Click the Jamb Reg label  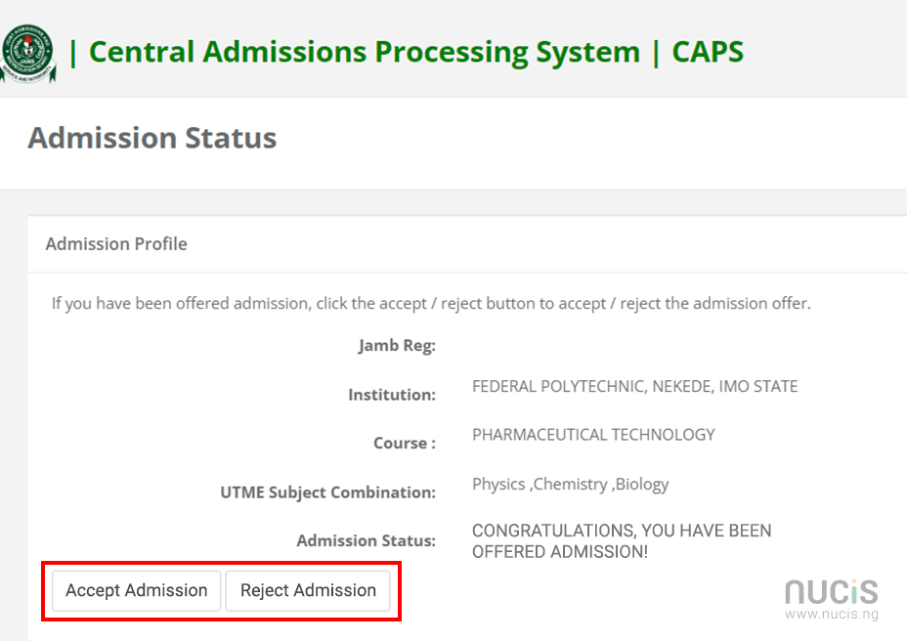click(x=397, y=346)
